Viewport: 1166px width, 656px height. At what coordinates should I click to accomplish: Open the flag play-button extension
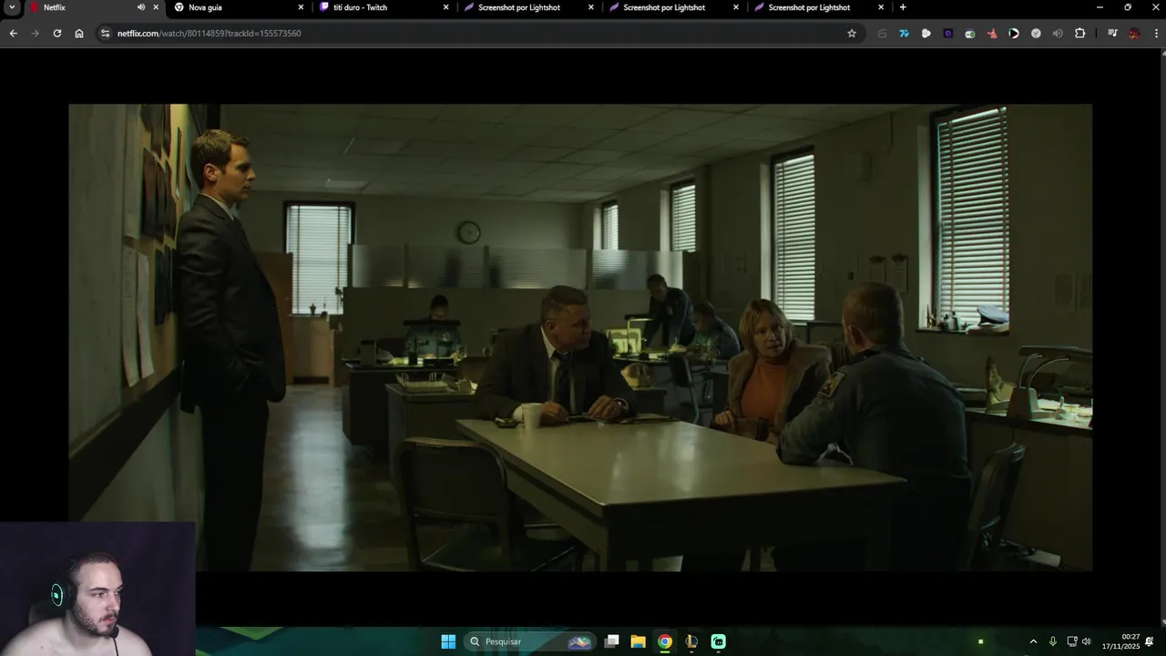[1014, 33]
